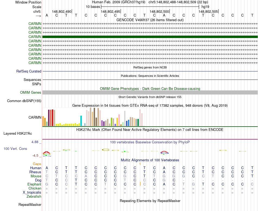
Task: Click the Layered H3K27Ac label
Action: (x=18, y=134)
